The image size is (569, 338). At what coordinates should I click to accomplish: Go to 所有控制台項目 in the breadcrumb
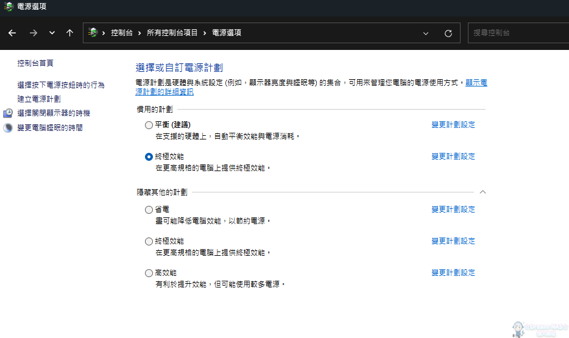pos(172,33)
